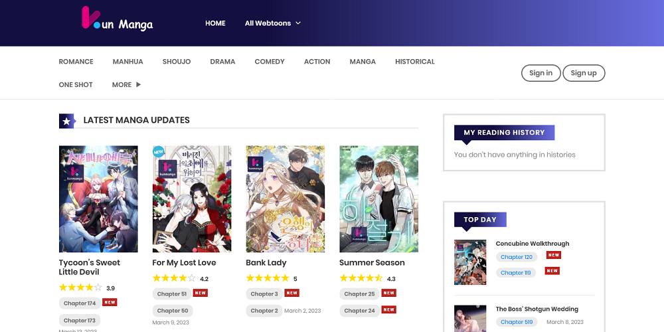Read Chapter 119 of Concubine Walkthrough
Viewport: 664px width, 332px height.
[516, 273]
